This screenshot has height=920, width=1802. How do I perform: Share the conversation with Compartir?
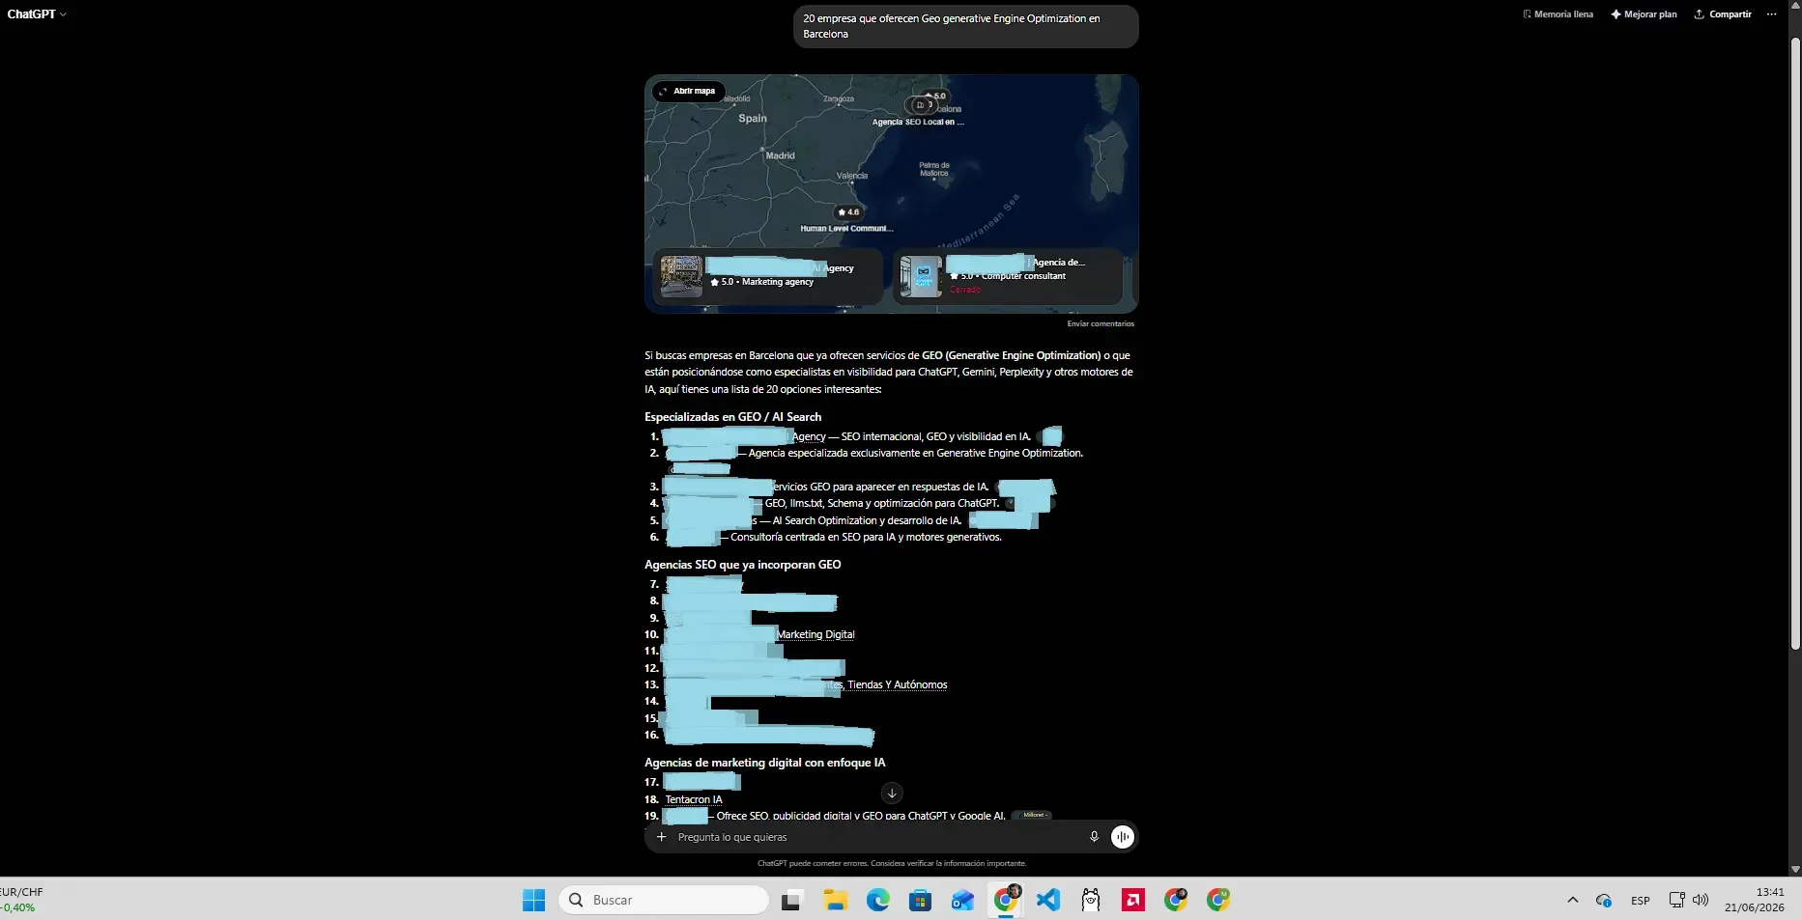[1723, 14]
